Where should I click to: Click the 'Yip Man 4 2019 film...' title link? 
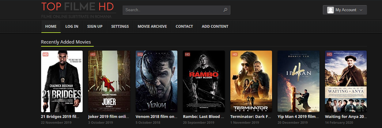tap(298, 117)
